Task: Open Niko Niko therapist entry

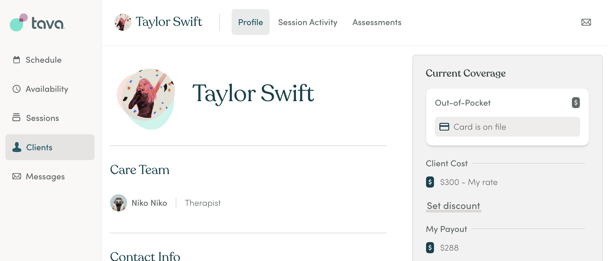Action: (149, 203)
